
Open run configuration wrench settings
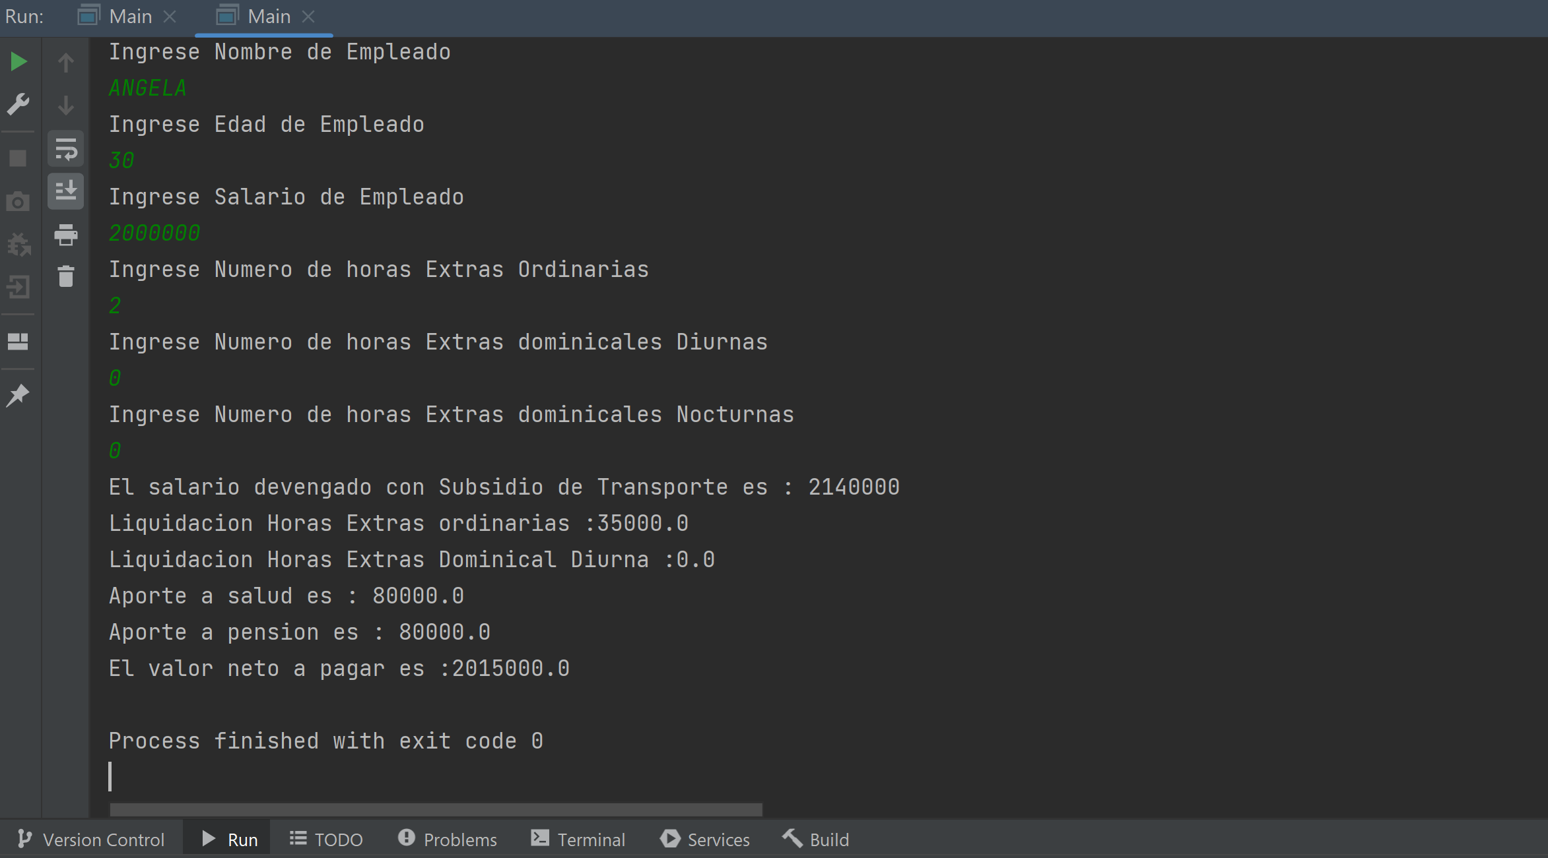18,104
